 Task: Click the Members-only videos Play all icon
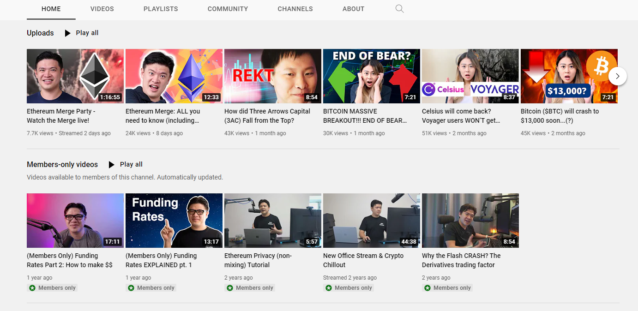pyautogui.click(x=111, y=165)
